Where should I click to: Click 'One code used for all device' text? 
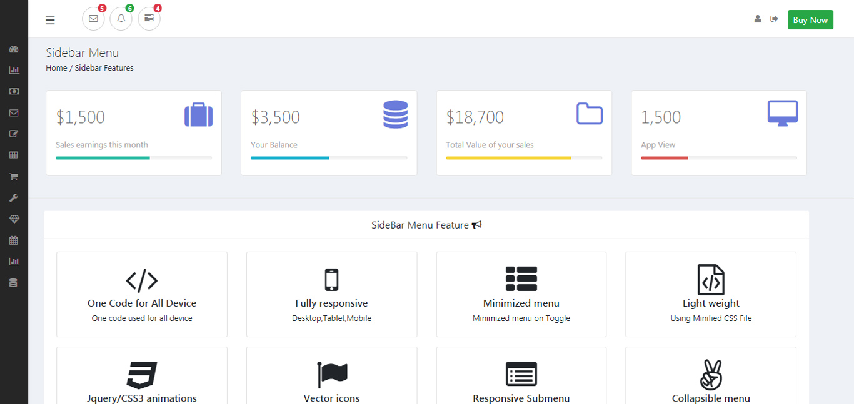[142, 318]
